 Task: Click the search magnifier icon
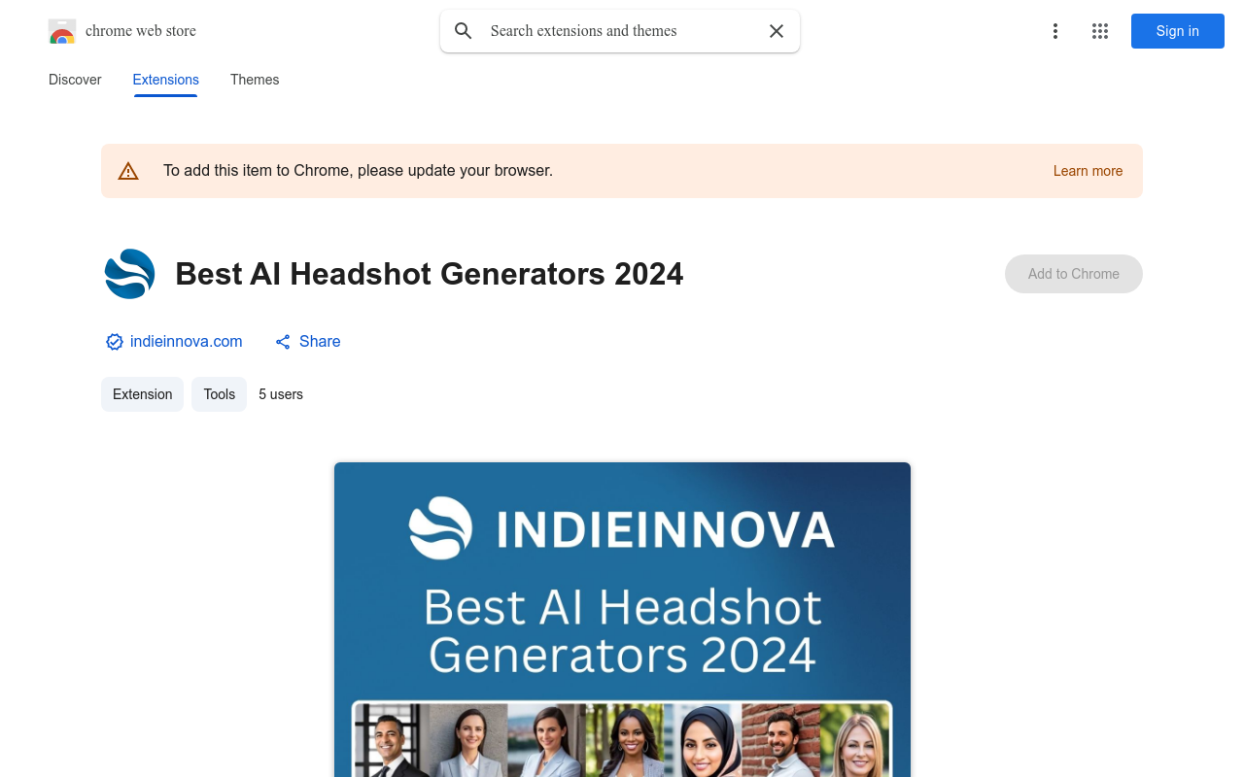pyautogui.click(x=464, y=31)
